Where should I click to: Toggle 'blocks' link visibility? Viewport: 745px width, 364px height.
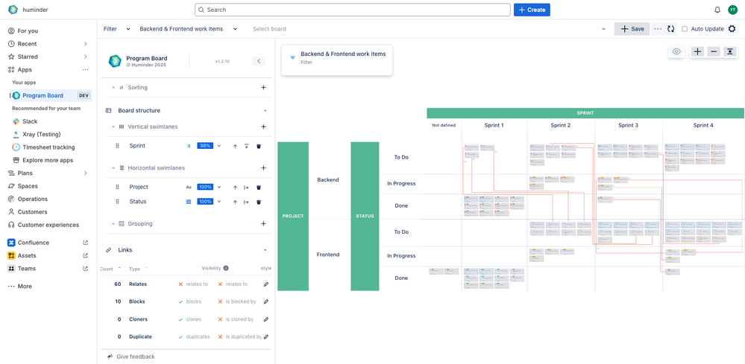(x=180, y=301)
